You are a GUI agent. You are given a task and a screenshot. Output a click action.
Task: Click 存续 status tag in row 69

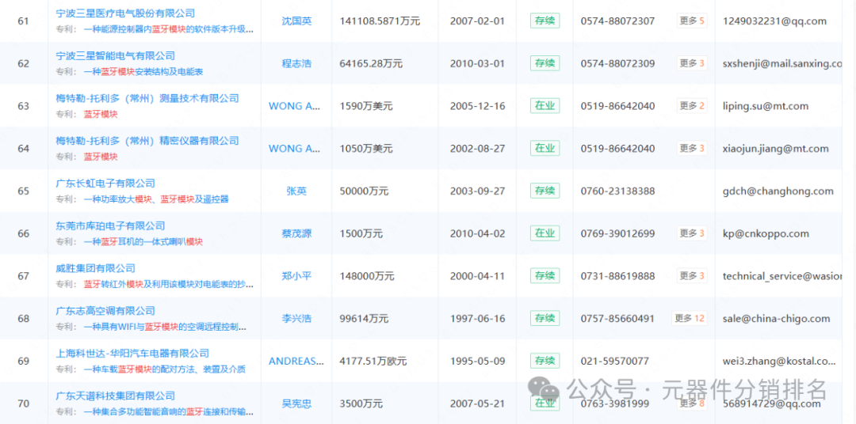[545, 361]
